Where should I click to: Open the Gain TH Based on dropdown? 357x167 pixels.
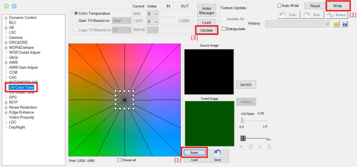pos(121,21)
